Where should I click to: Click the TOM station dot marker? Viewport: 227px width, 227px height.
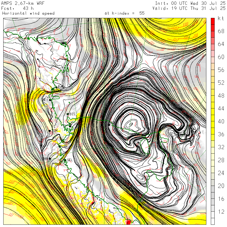click(50, 131)
